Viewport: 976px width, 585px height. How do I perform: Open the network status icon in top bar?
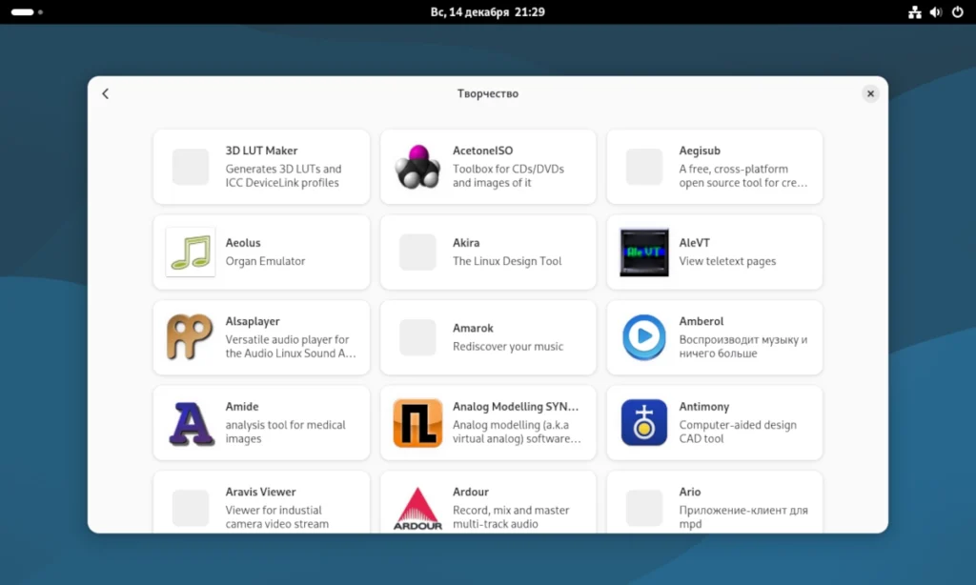[x=914, y=11]
